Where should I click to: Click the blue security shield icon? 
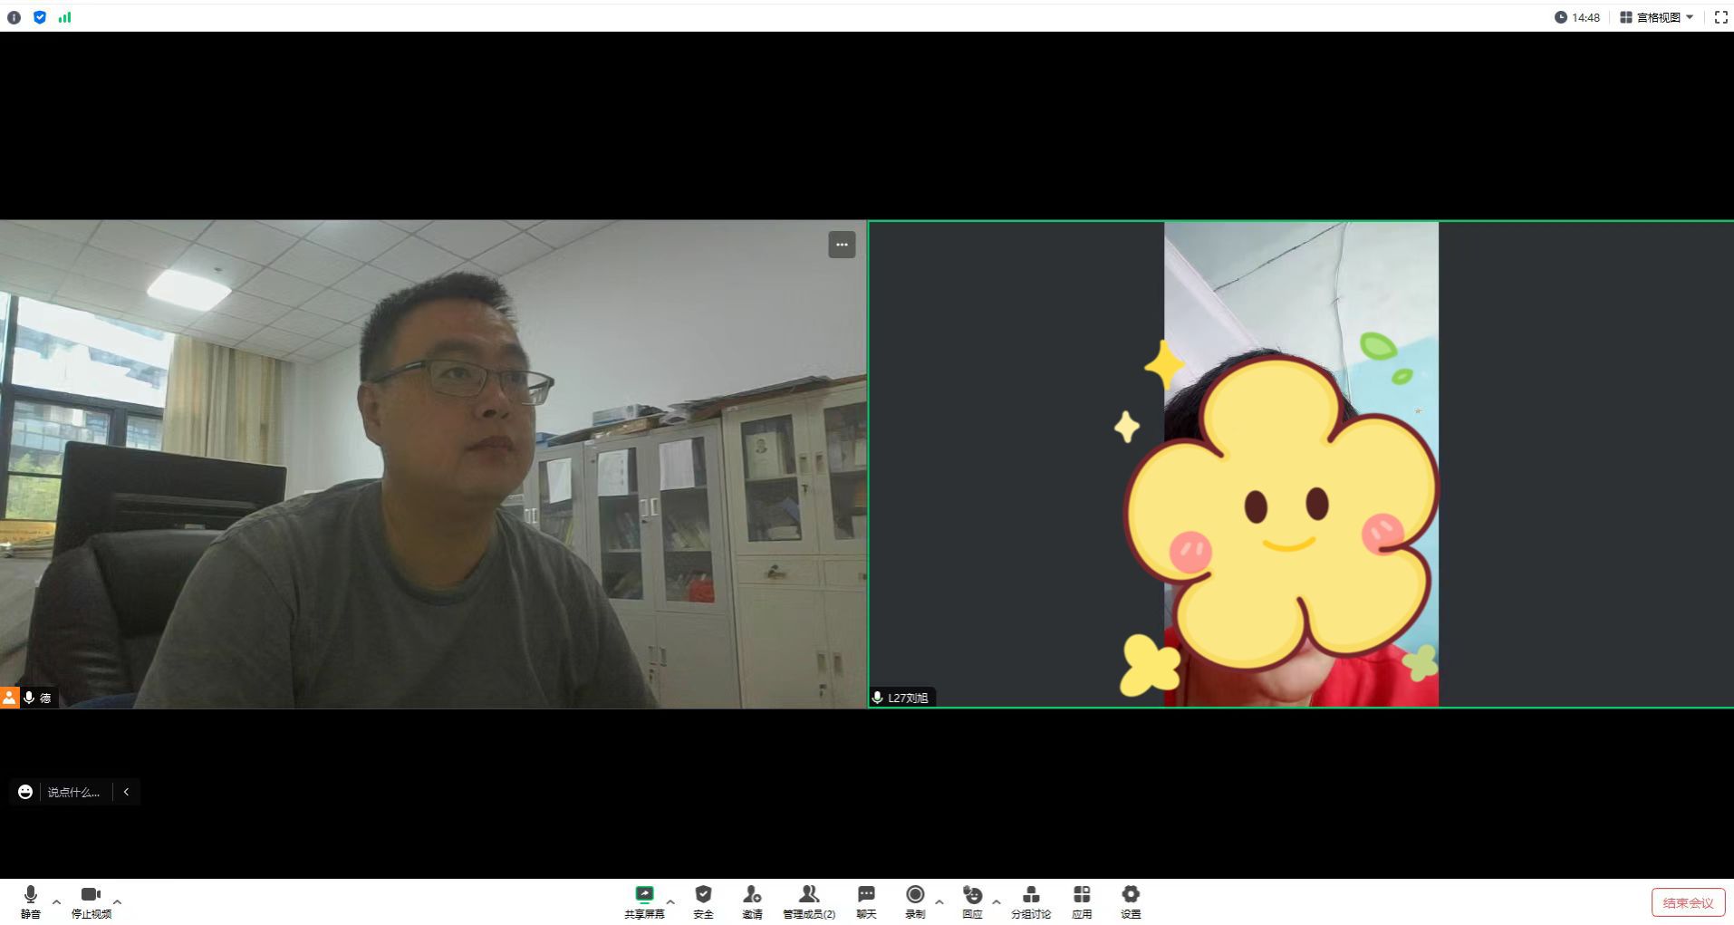[x=40, y=17]
